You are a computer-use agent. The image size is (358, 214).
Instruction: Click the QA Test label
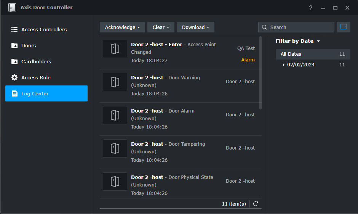pyautogui.click(x=246, y=48)
